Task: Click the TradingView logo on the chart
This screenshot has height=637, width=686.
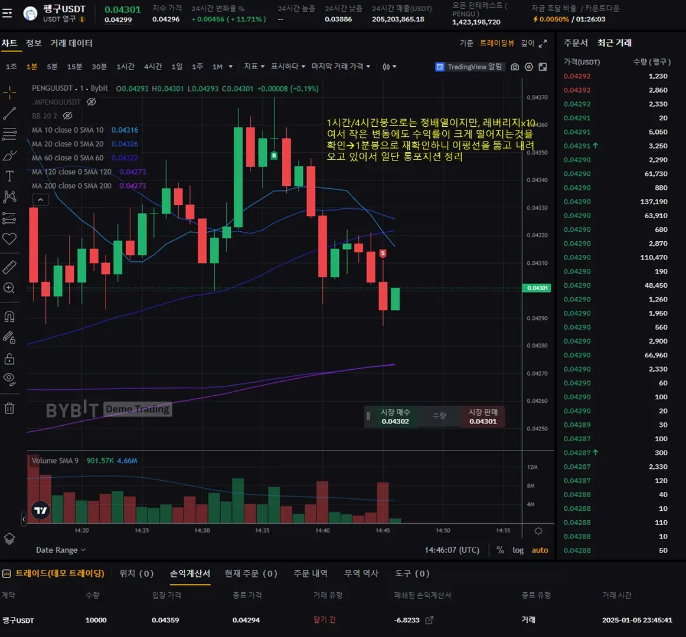Action: point(41,510)
